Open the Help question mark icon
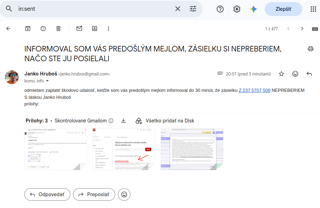This screenshot has height=208, width=320. (220, 9)
